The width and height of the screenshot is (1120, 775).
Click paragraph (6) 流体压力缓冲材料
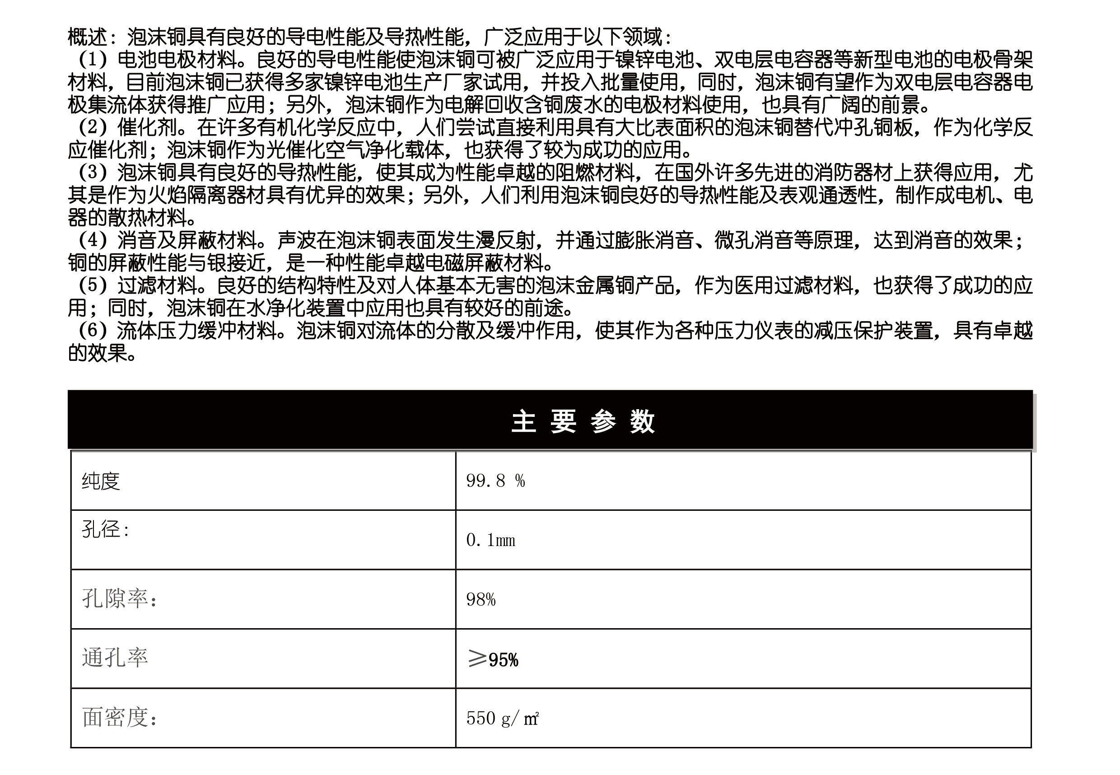click(550, 341)
